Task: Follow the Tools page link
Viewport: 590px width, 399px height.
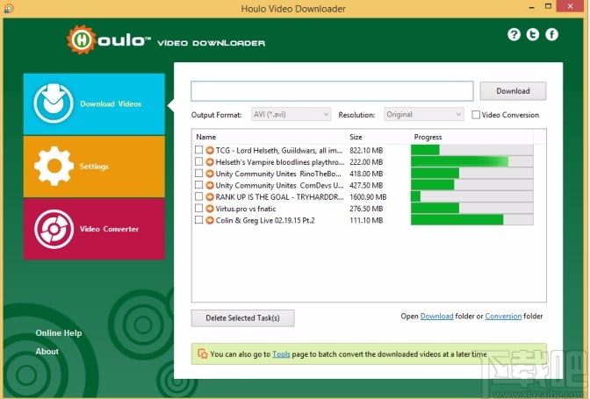Action: [x=281, y=354]
